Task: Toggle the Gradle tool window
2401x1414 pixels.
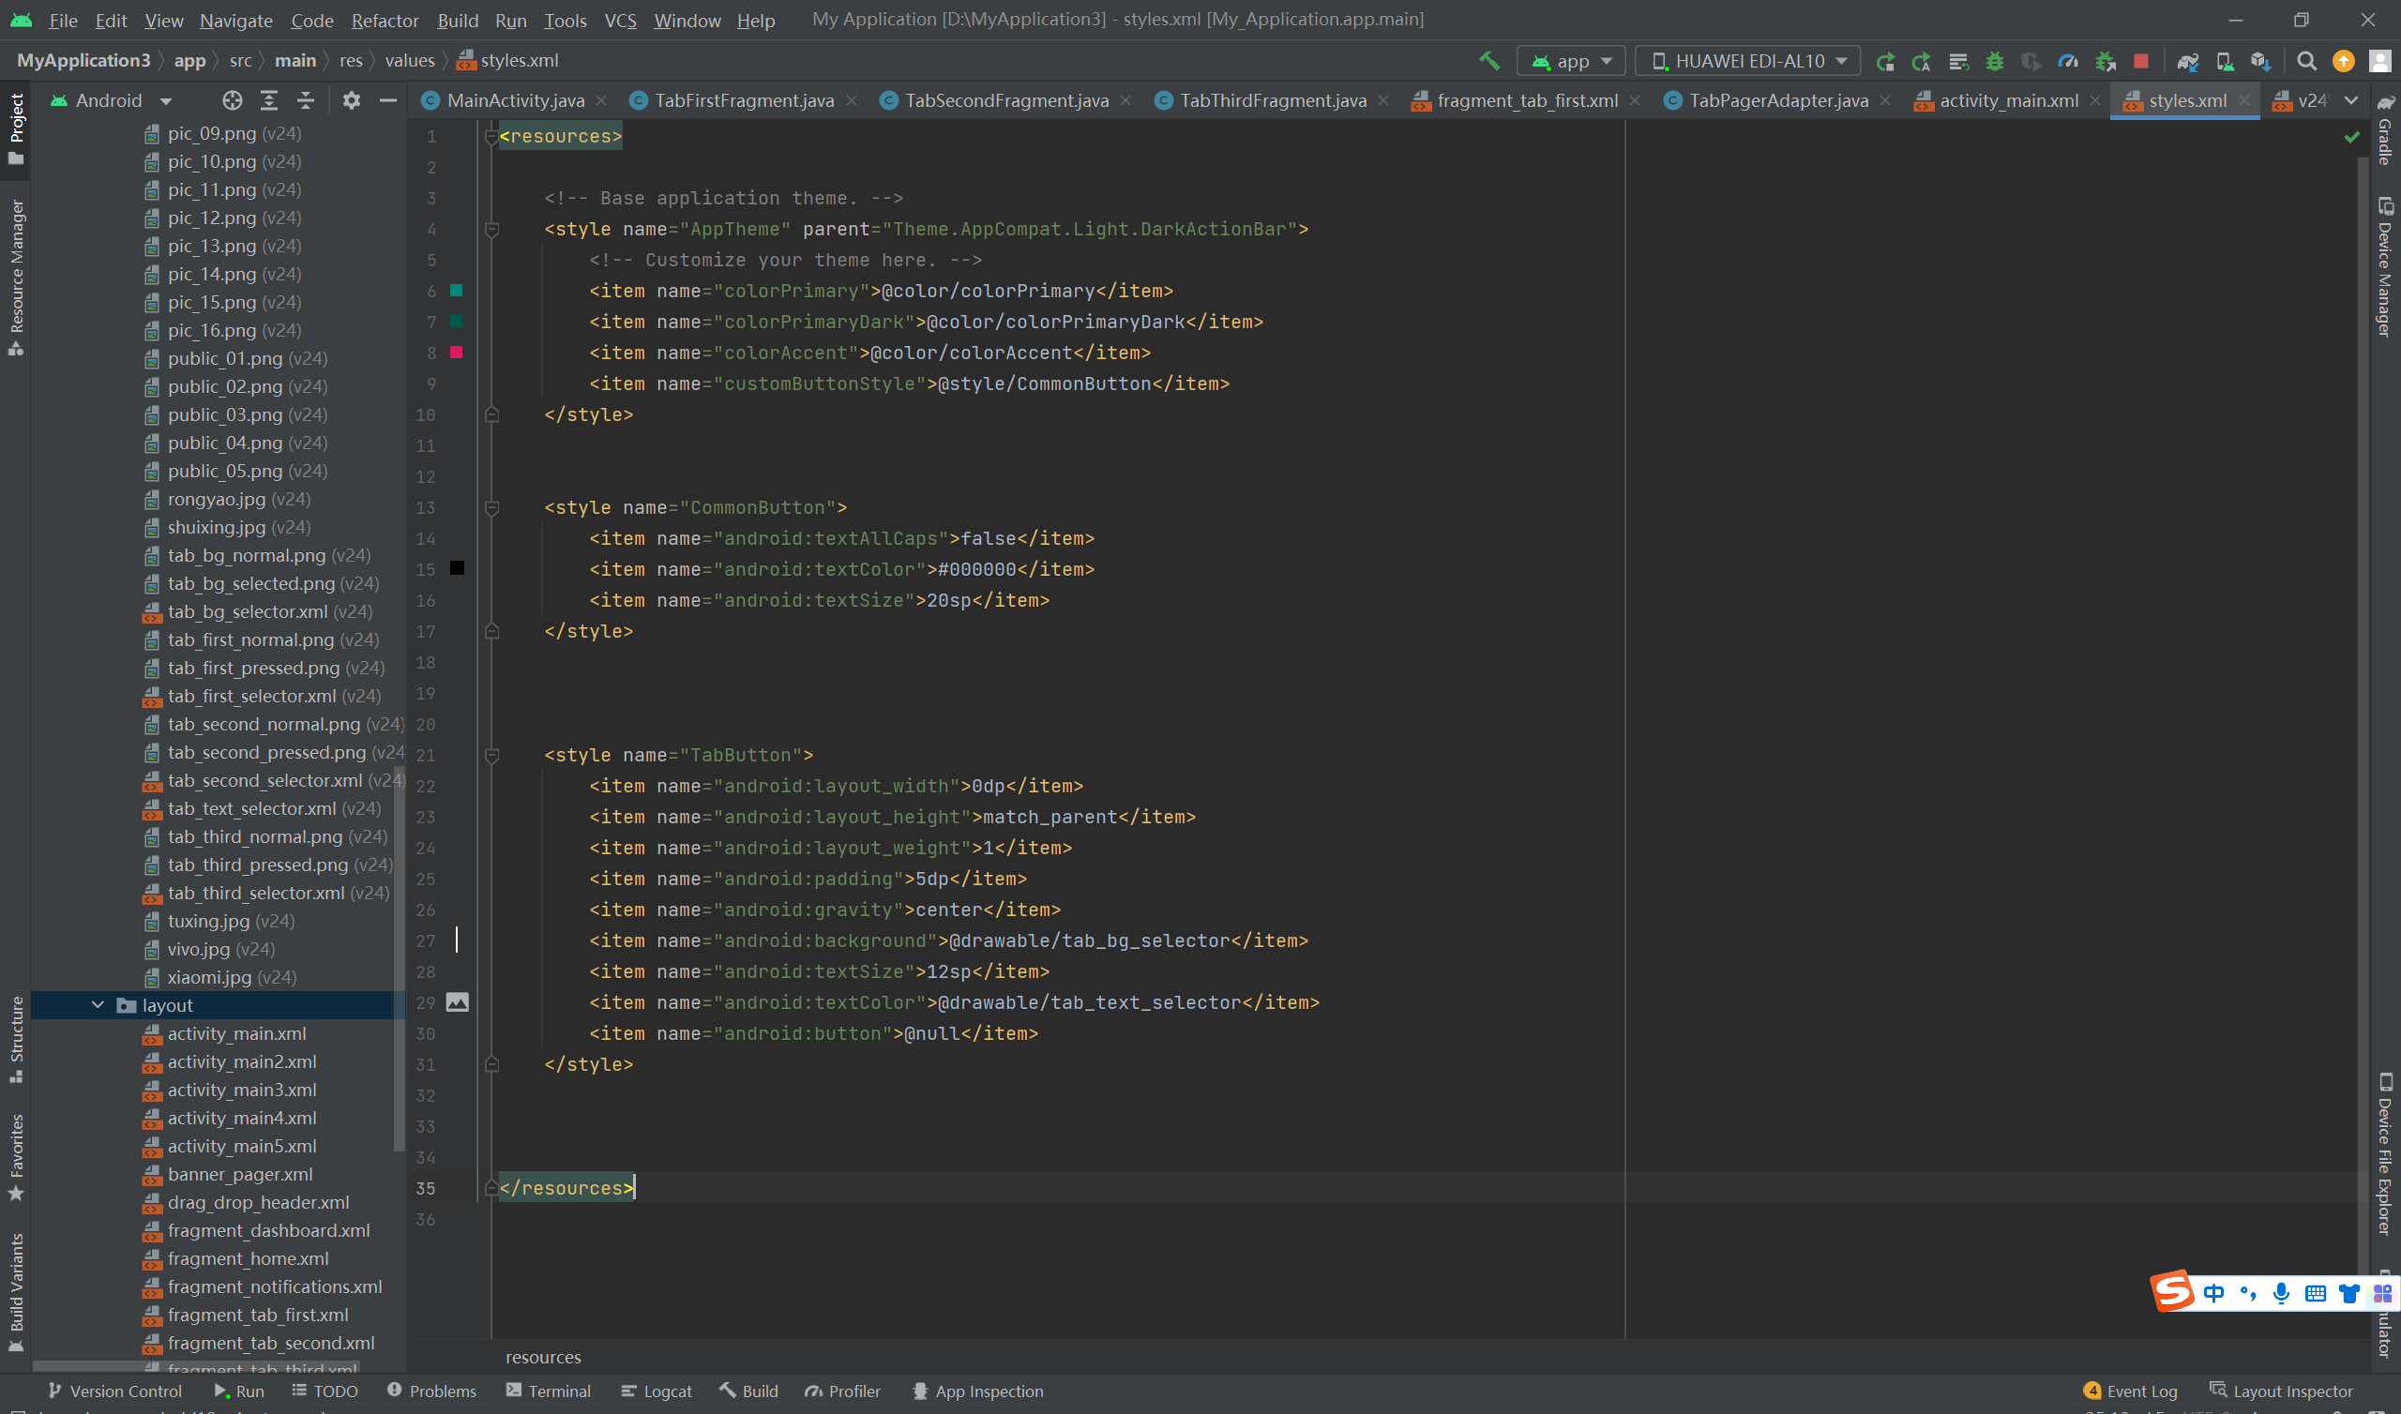Action: [x=2385, y=131]
